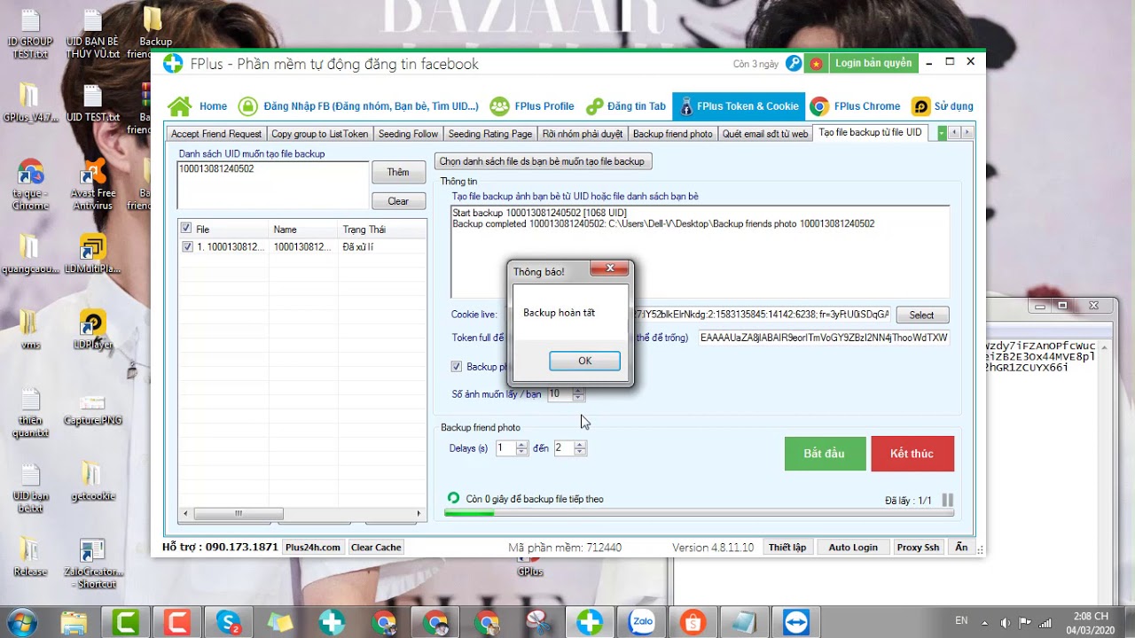The image size is (1135, 638).
Task: Increase Số ảnh muốn lấy value with up arrow
Action: [x=578, y=391]
